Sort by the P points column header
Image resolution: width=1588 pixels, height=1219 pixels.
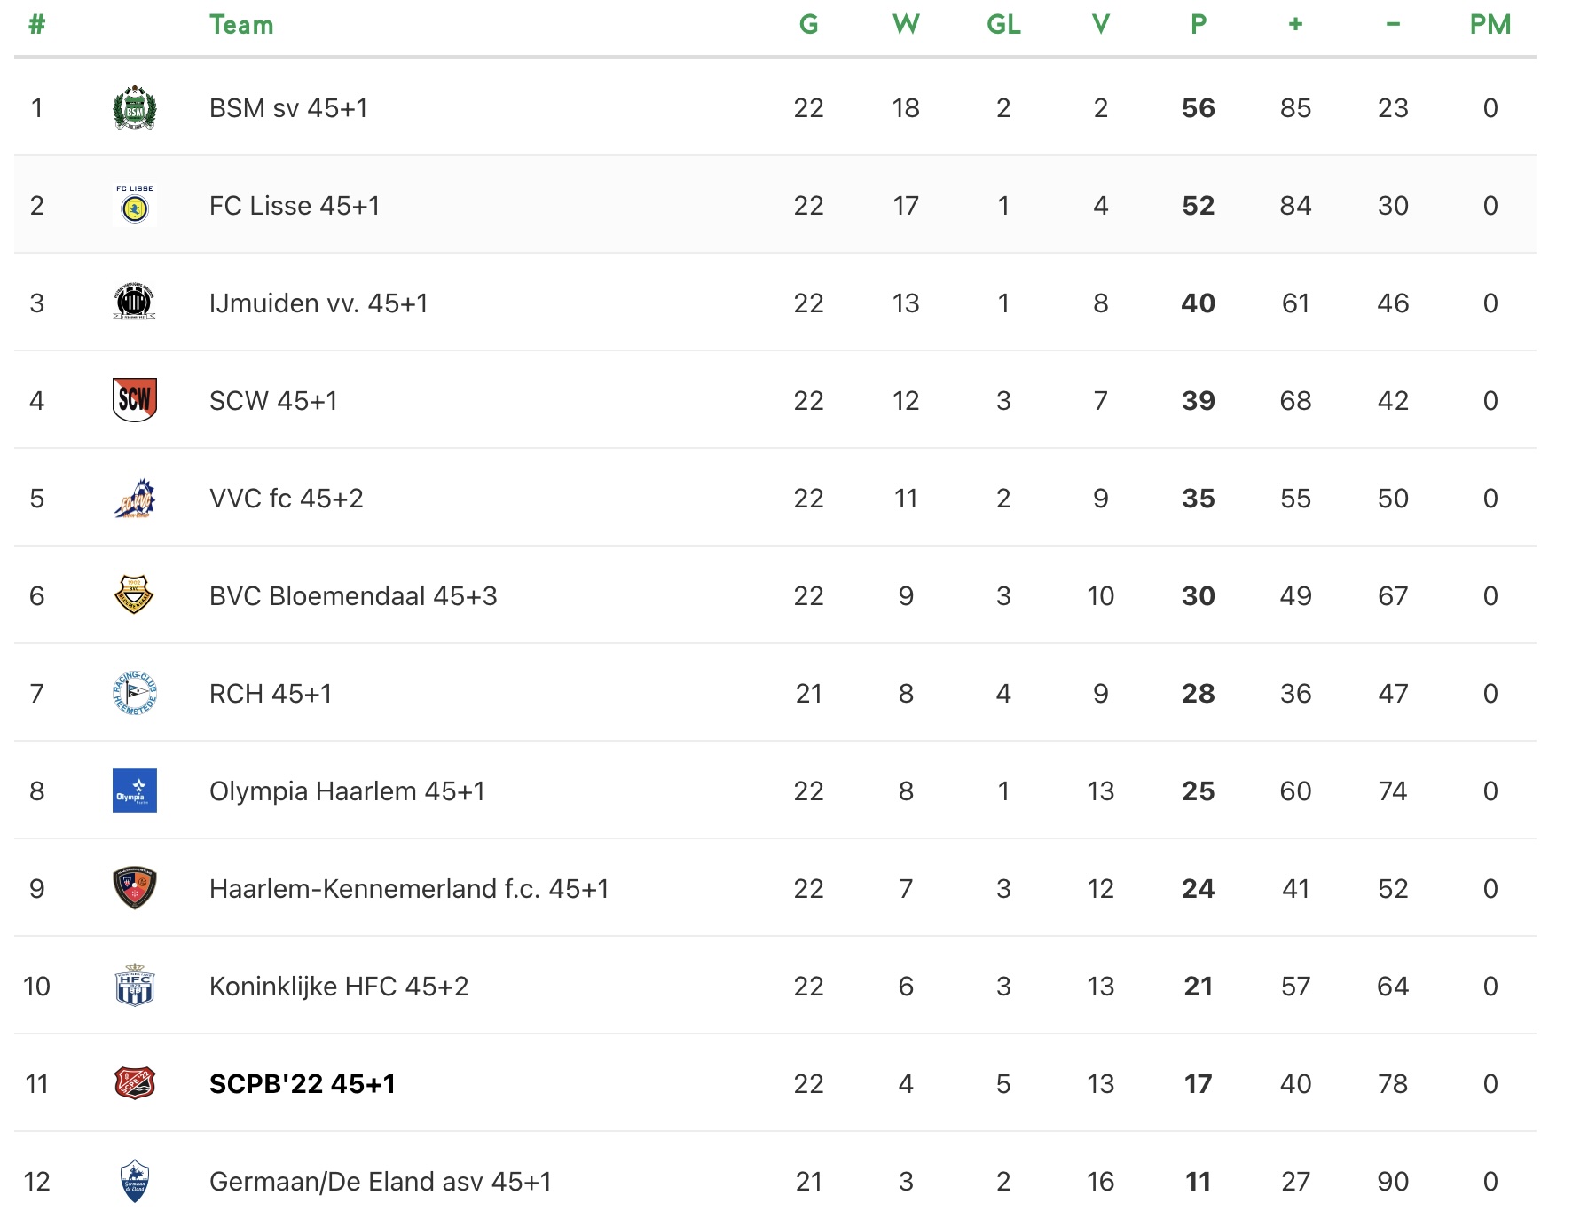pos(1199,25)
